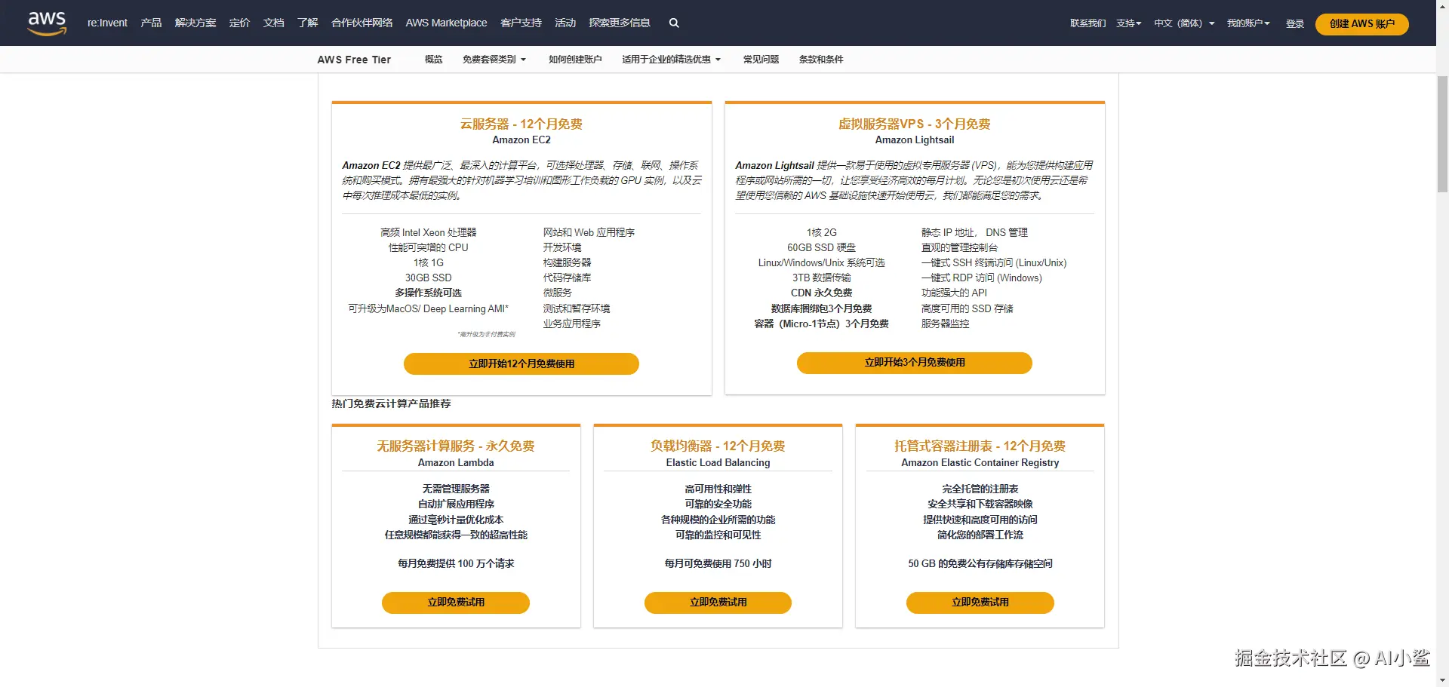The height and width of the screenshot is (687, 1449).
Task: Click the 负载均衡器 - 12个月免费 title
Action: (x=718, y=446)
